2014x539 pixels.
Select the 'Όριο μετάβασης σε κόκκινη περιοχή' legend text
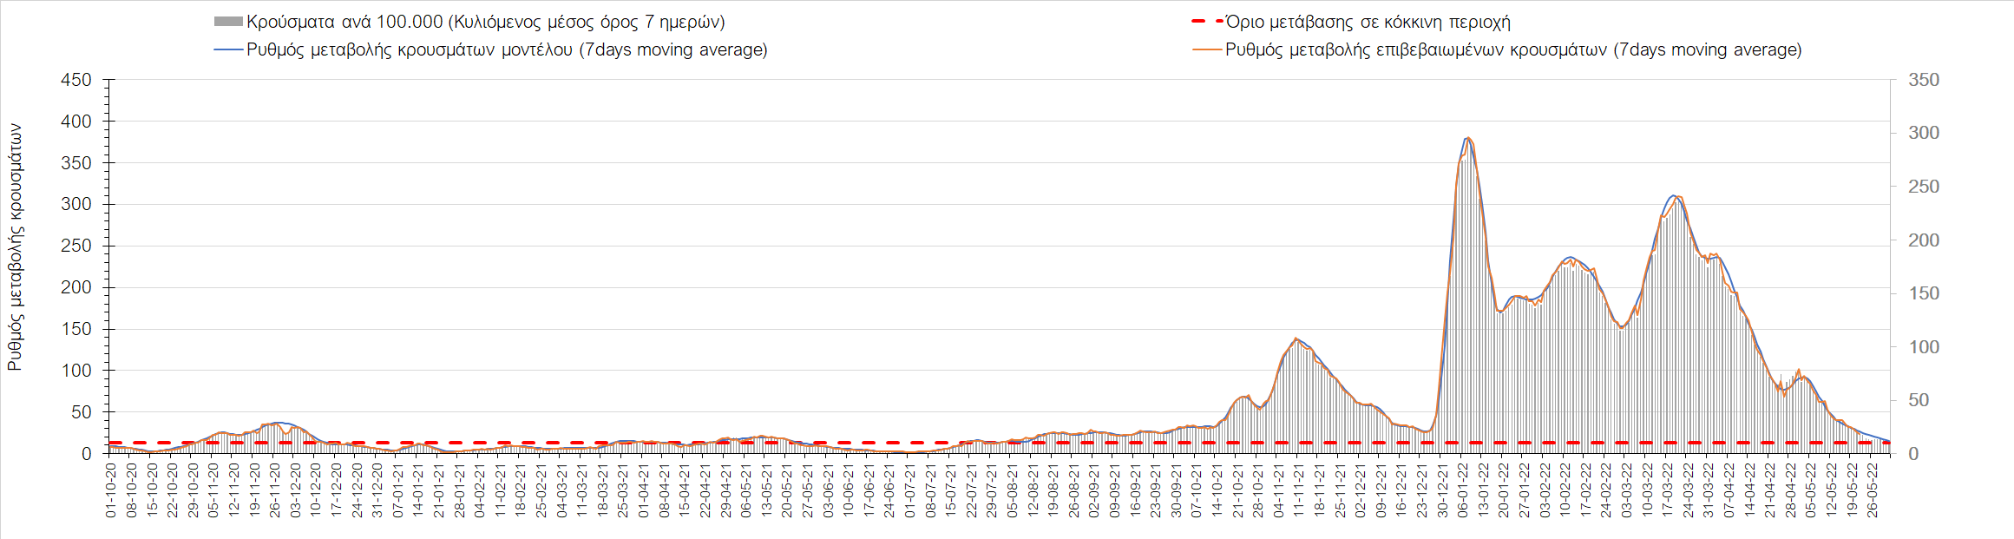(x=1368, y=22)
